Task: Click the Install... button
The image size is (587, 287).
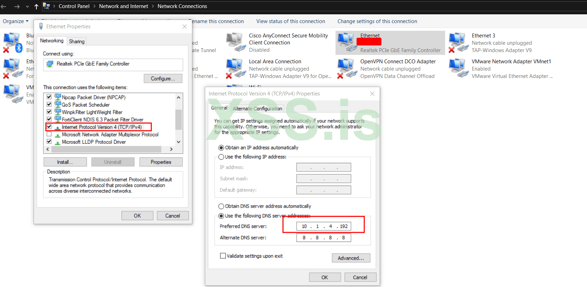Action: tap(65, 162)
